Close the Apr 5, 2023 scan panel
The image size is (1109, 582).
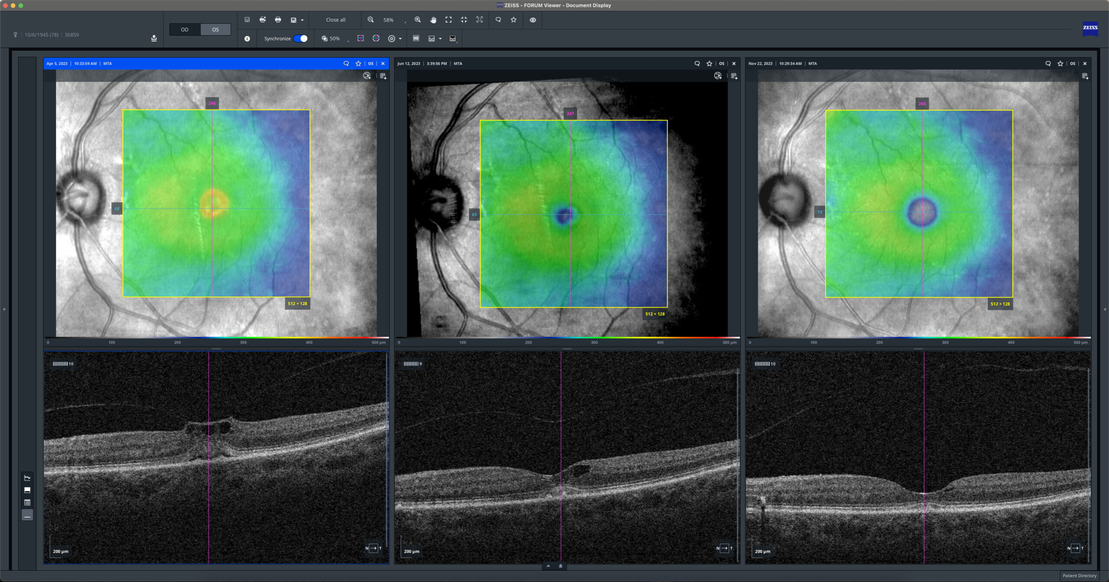click(x=383, y=63)
